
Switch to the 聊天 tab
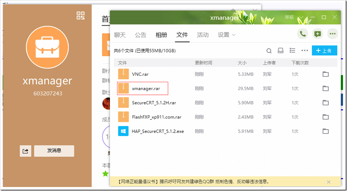120,35
